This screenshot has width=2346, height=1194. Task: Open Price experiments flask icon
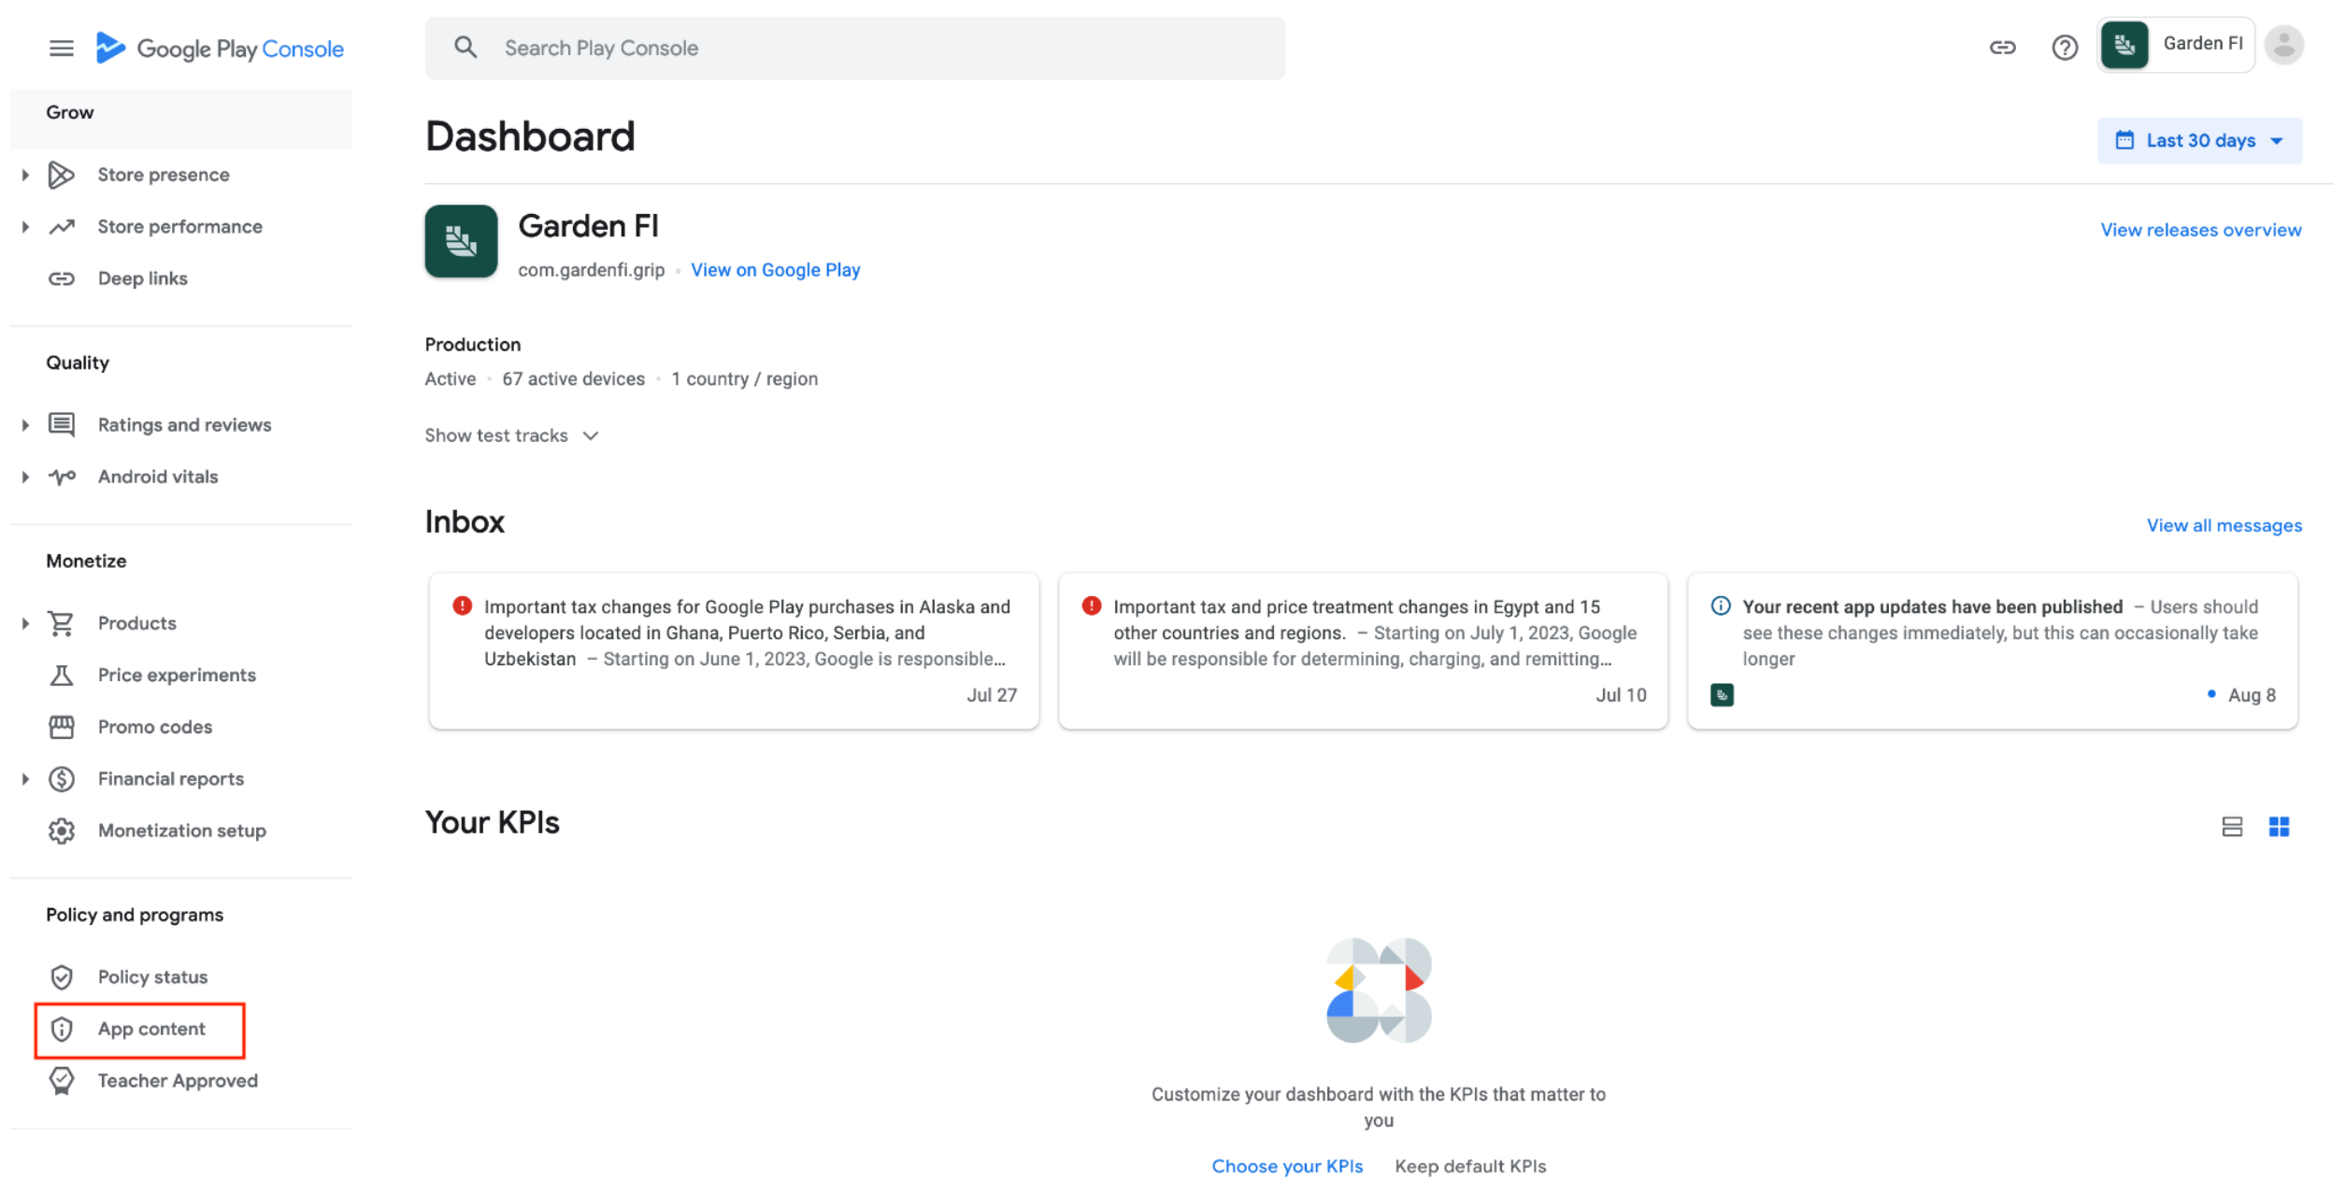click(62, 675)
